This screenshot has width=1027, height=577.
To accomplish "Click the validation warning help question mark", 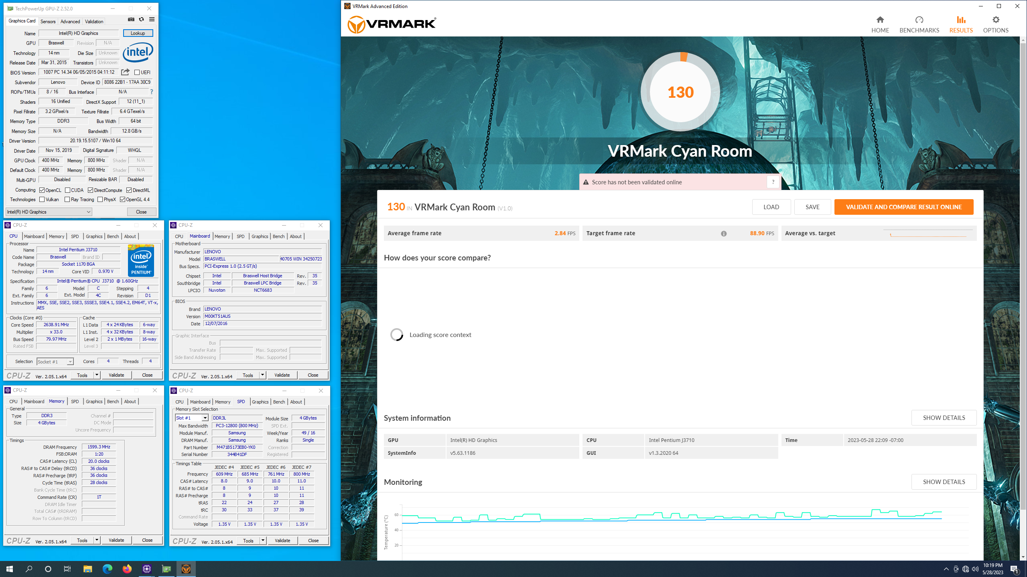I will point(773,182).
